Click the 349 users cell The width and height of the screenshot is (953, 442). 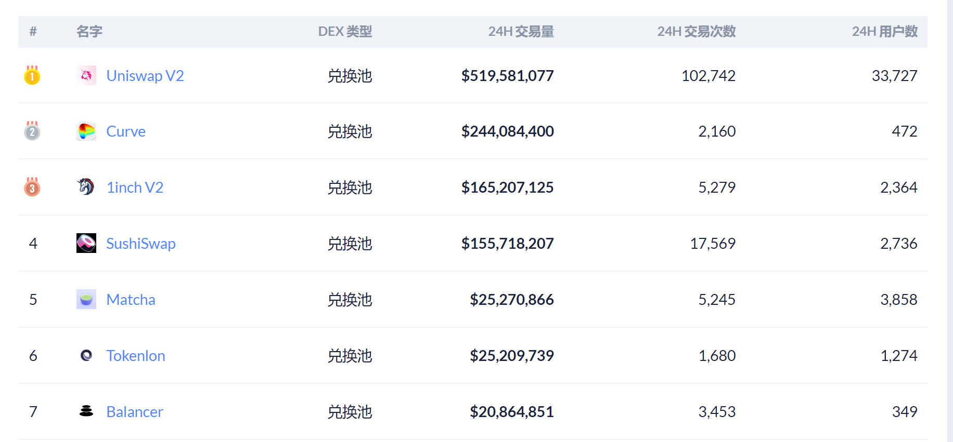coord(905,412)
